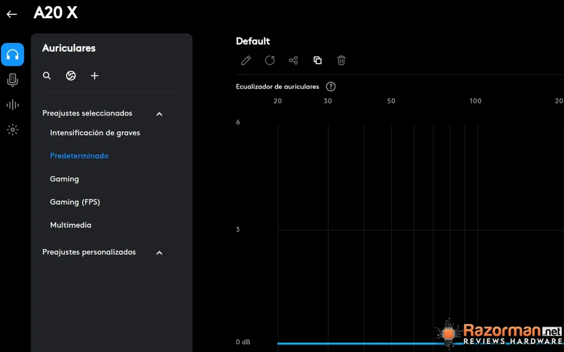Open the device settings gear sidebar icon
Screen dimensions: 564x352
point(13,130)
